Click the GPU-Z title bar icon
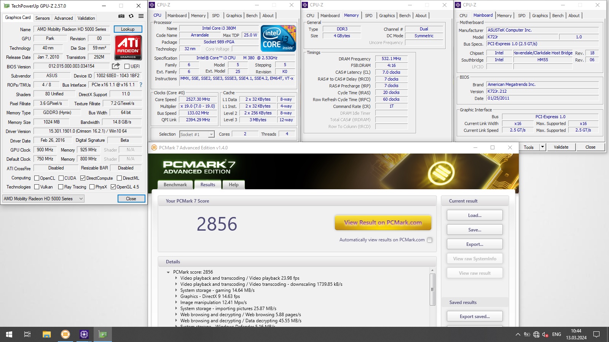 click(6, 6)
